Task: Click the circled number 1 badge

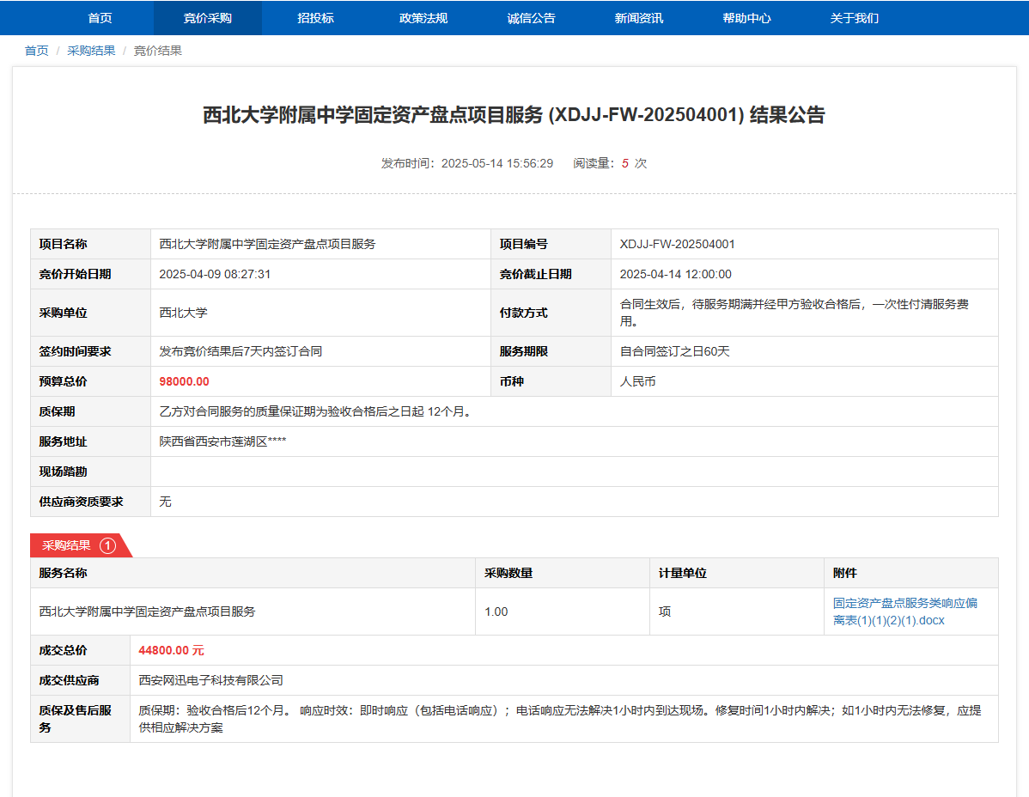Action: point(107,545)
